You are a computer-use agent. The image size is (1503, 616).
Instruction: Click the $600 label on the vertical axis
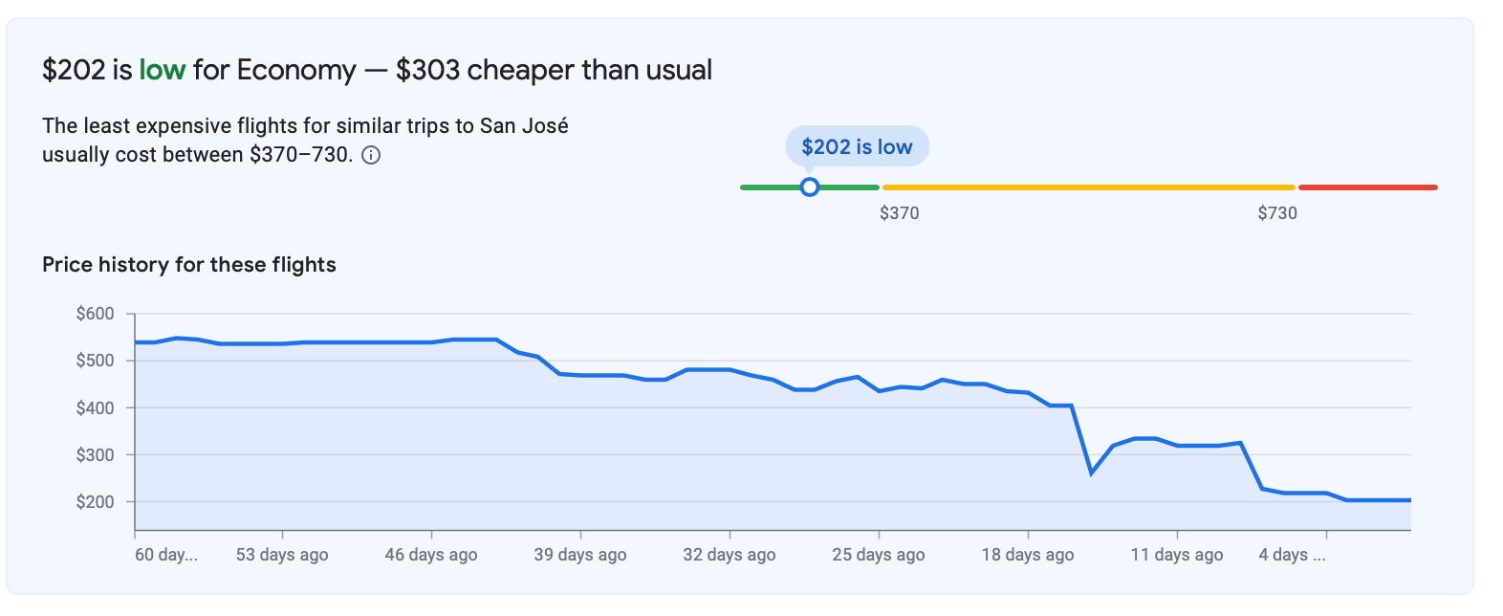pyautogui.click(x=95, y=314)
